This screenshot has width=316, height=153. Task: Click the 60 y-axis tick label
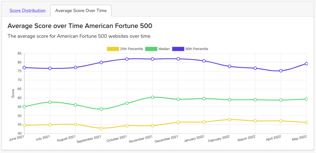click(19, 98)
